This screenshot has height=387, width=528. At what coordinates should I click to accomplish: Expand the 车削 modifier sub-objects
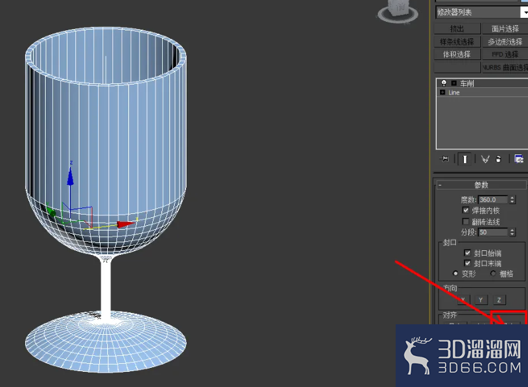pos(454,83)
